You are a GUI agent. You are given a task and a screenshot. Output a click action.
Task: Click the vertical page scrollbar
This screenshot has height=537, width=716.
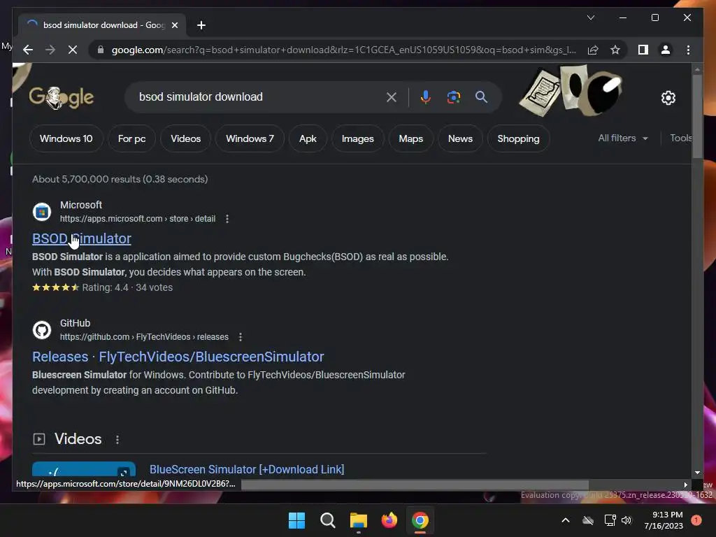point(697,117)
